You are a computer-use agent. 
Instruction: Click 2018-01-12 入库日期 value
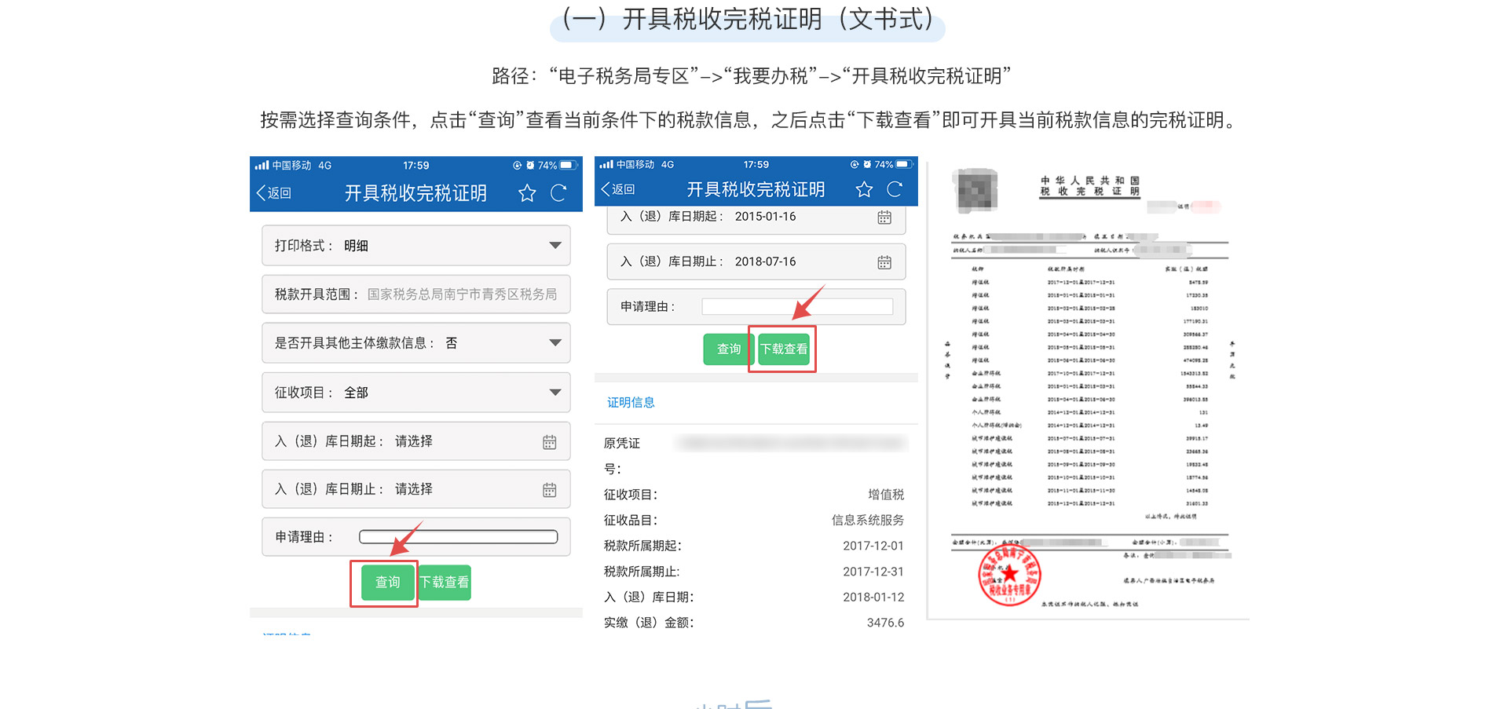coord(873,598)
